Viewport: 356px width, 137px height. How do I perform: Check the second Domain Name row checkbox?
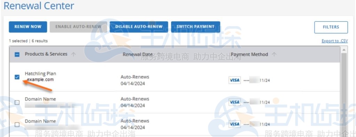pos(17,125)
